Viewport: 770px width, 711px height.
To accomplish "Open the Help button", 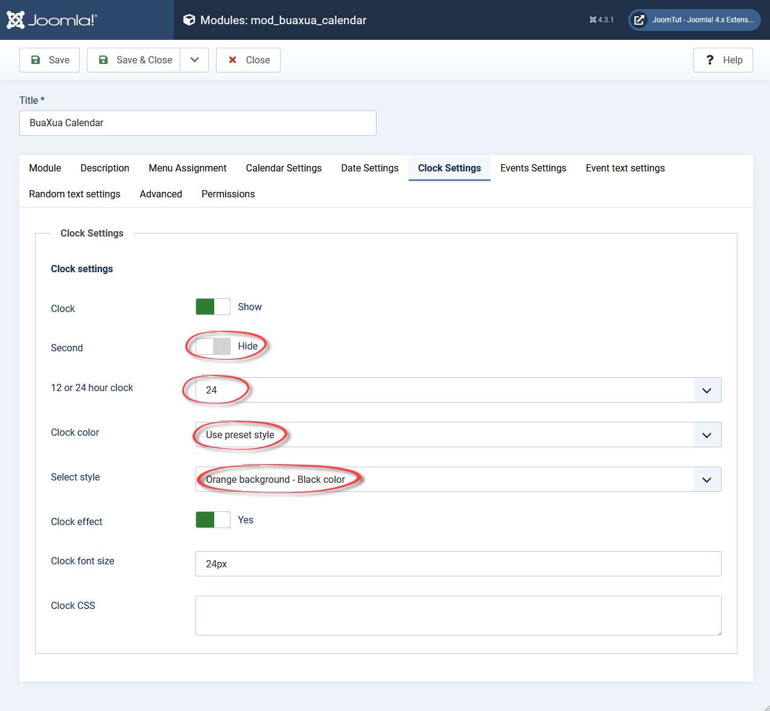I will pos(723,60).
